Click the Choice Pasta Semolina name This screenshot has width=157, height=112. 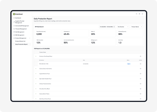pyautogui.click(x=45, y=84)
